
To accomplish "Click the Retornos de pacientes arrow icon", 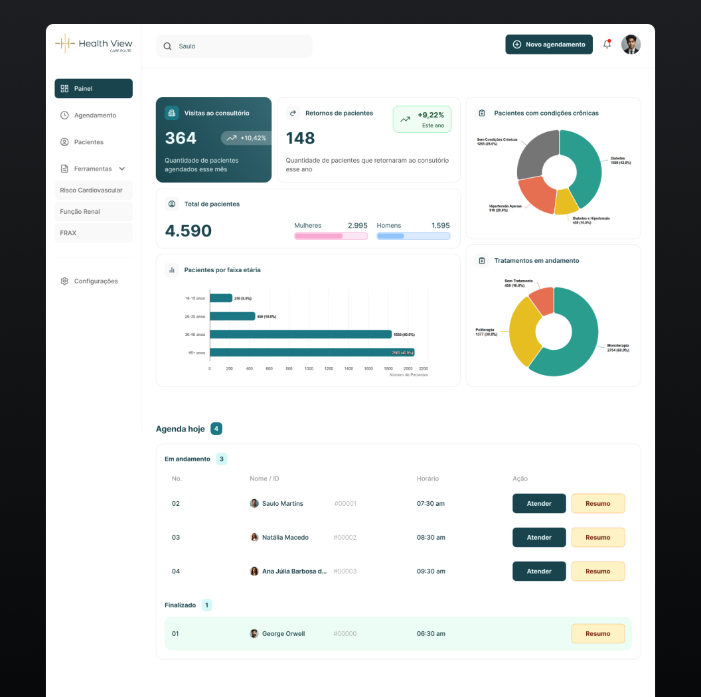I will [293, 113].
